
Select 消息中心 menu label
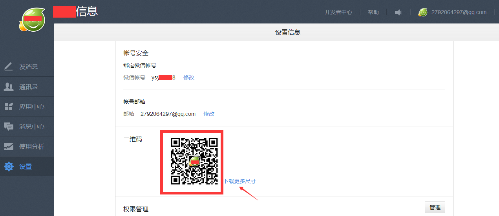click(x=32, y=127)
